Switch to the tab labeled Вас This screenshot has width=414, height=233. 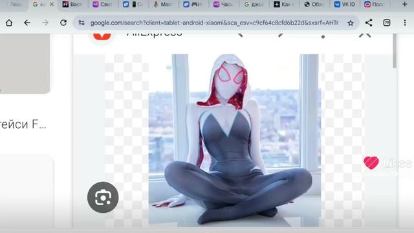point(72,5)
